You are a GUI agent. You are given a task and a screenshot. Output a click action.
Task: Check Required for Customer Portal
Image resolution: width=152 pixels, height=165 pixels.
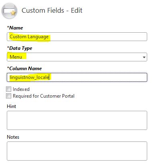8,96
